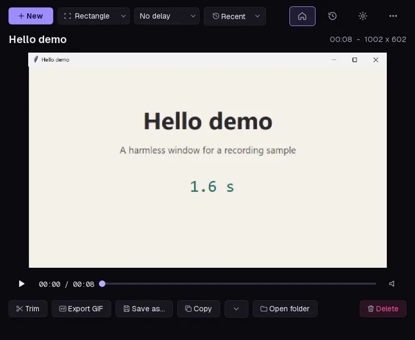The height and width of the screenshot is (340, 415).
Task: Close the recorded Hello demo window
Action: [376, 60]
